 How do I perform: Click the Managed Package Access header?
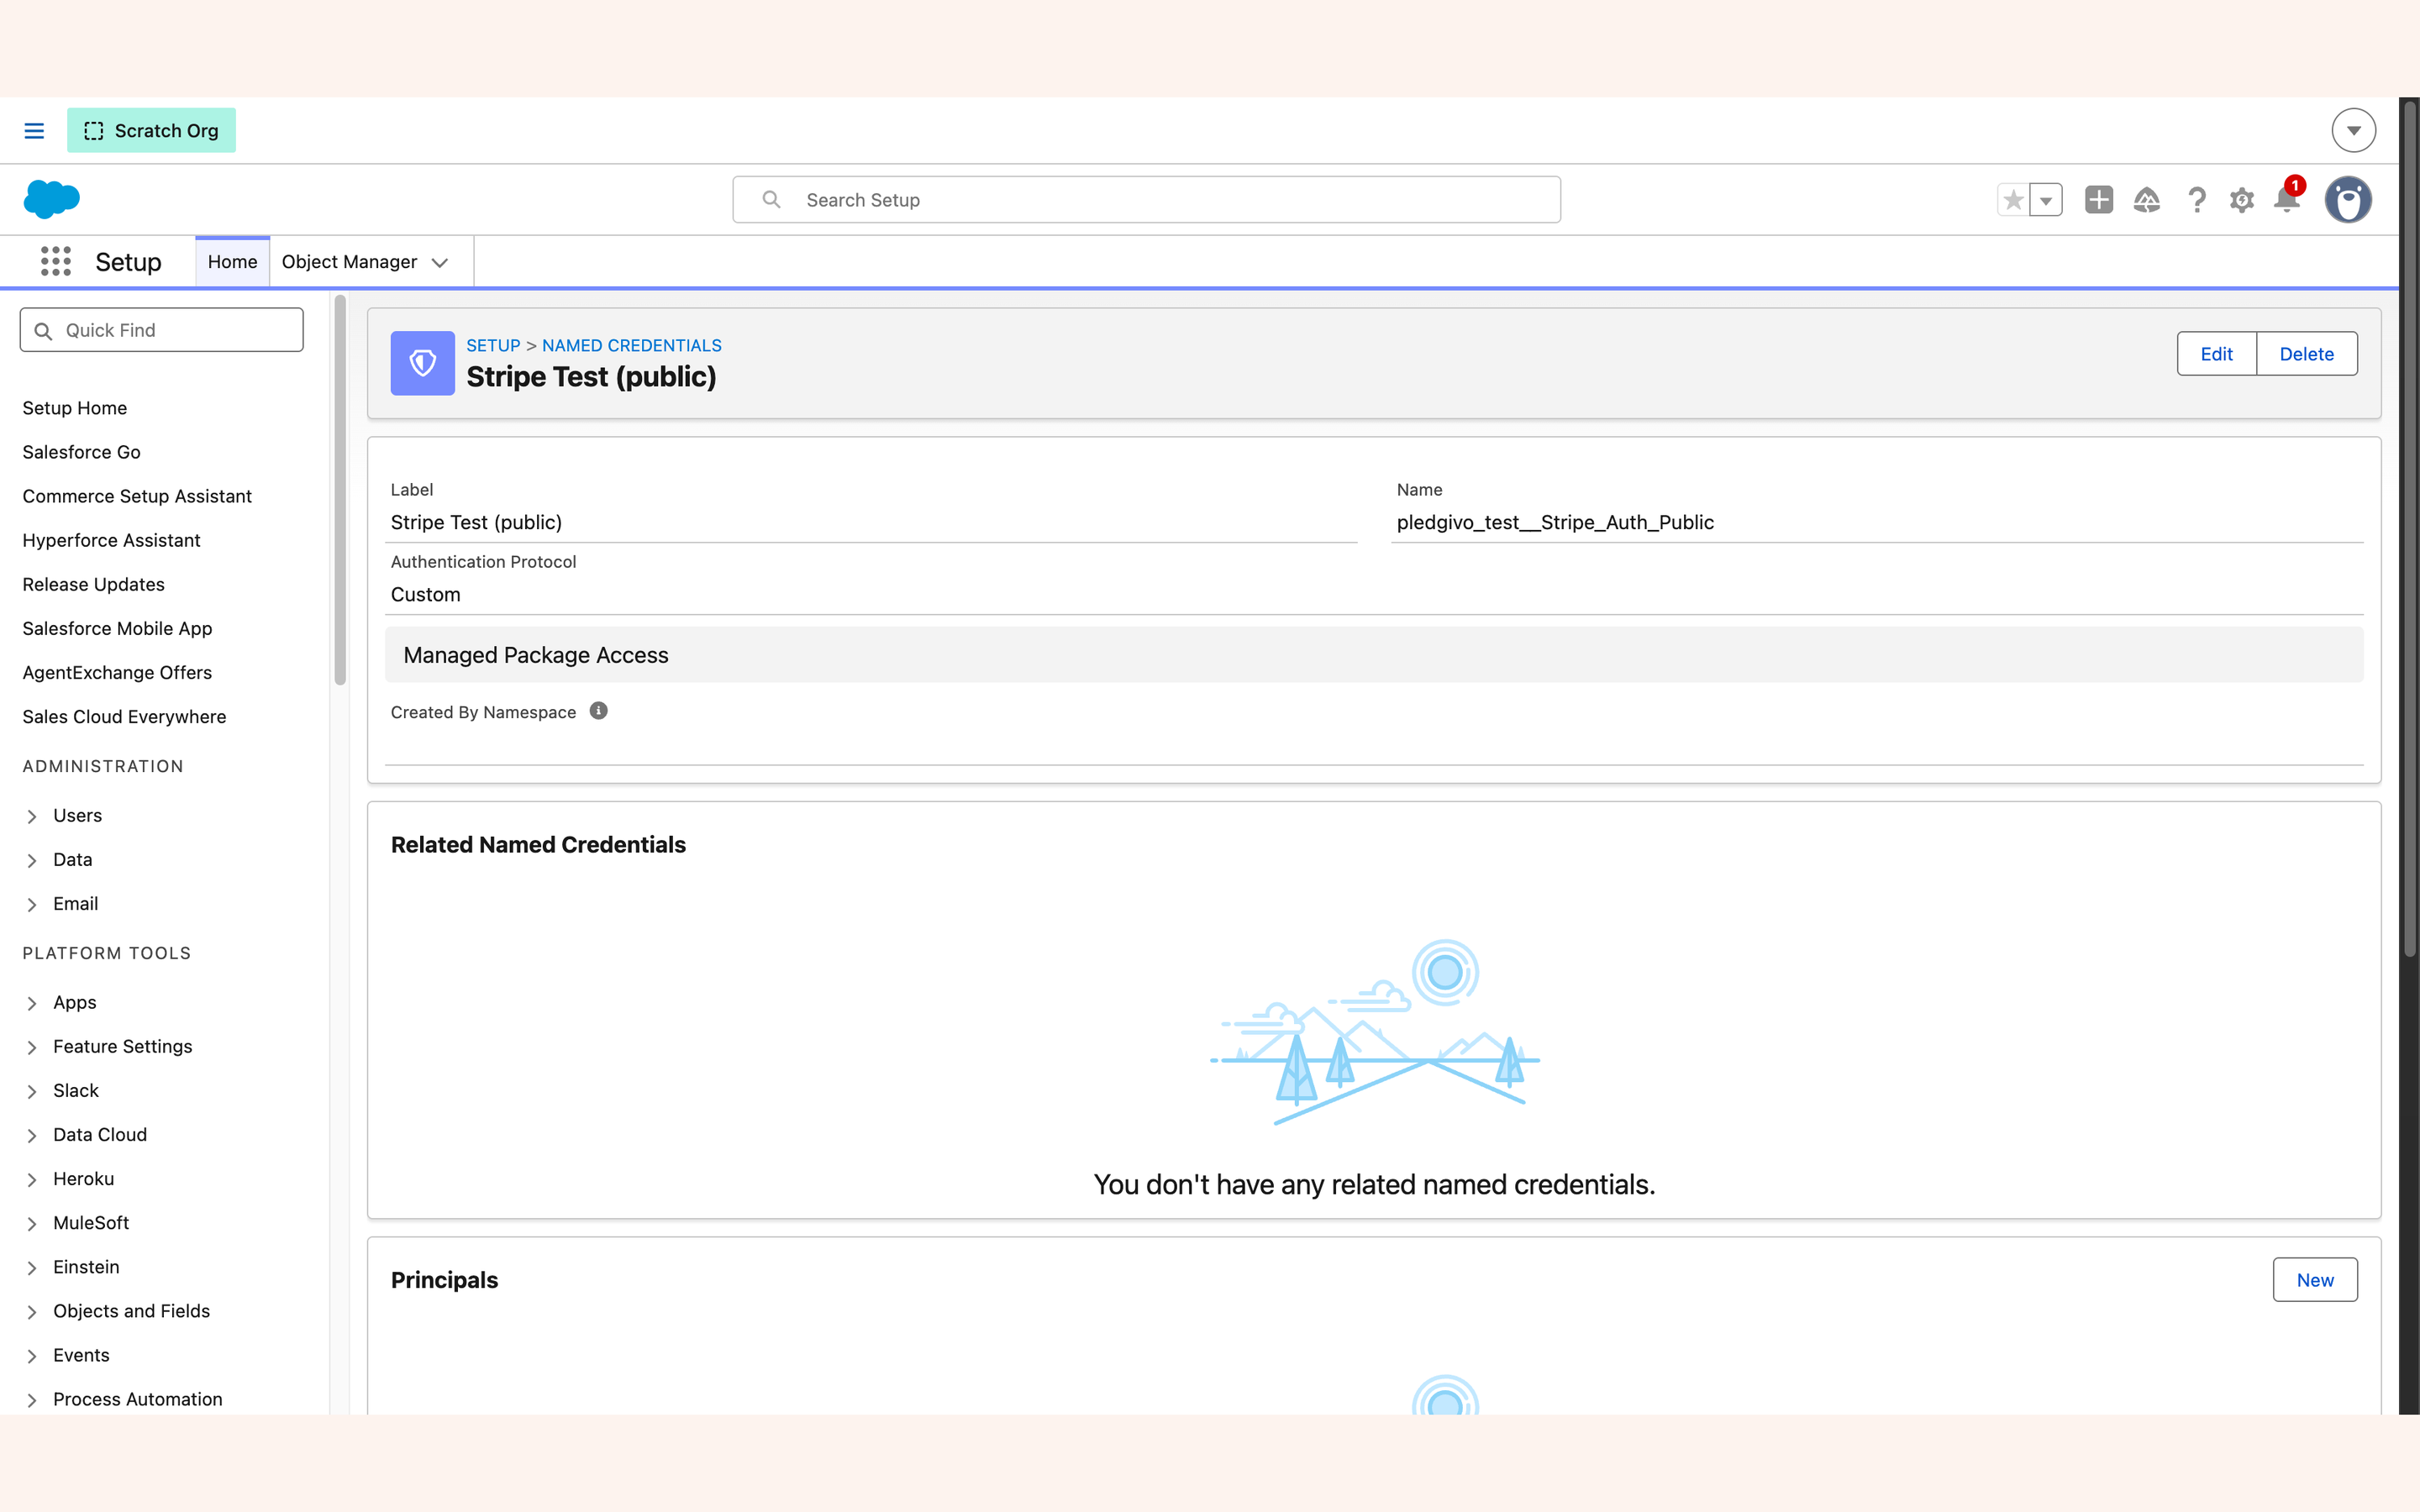point(1374,655)
